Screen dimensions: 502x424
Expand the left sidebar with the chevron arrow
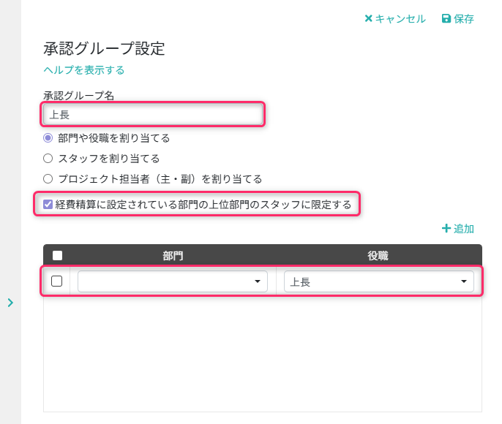10,302
